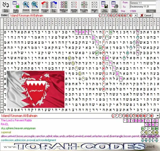Click matrix row header number 1

coord(2,32)
